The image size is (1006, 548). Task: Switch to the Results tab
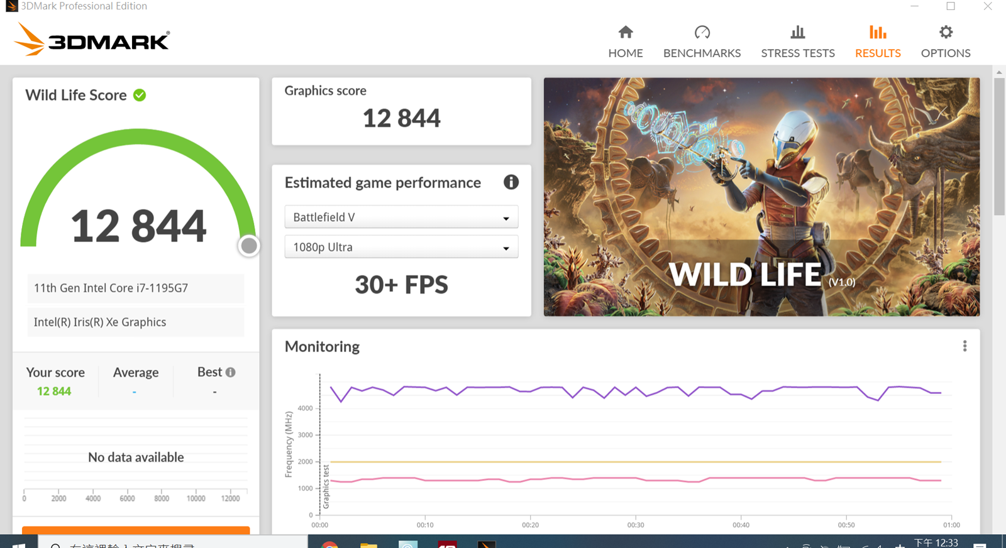click(877, 41)
